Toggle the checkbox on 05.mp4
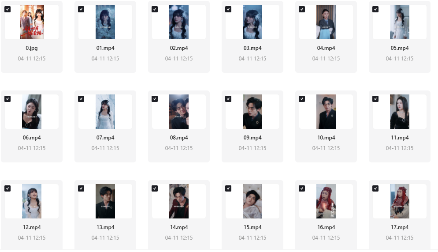 (x=375, y=9)
